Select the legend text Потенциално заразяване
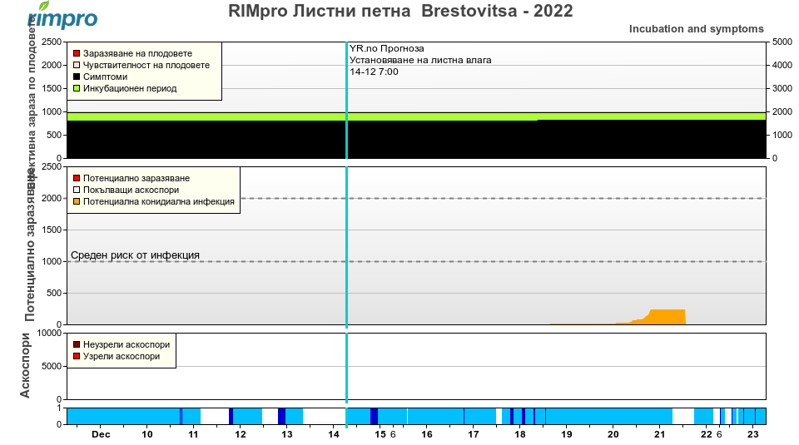This screenshot has height=445, width=799. click(x=136, y=178)
